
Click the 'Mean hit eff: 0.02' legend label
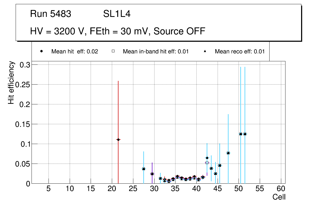[x=75, y=52]
